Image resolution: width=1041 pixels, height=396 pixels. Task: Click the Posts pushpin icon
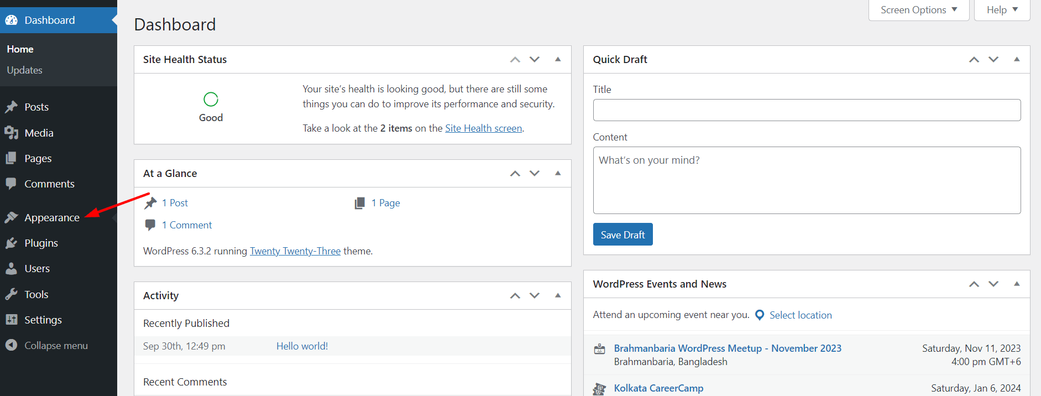[11, 107]
